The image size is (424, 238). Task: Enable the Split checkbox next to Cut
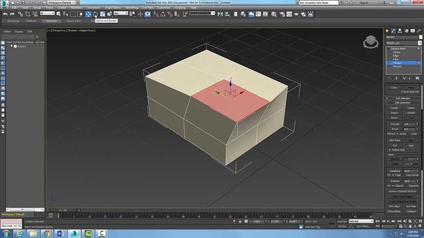[406, 145]
